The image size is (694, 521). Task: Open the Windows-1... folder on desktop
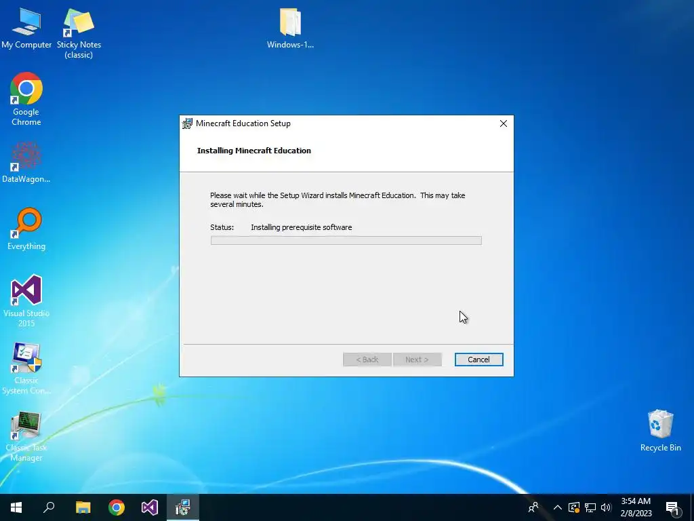pos(290,28)
